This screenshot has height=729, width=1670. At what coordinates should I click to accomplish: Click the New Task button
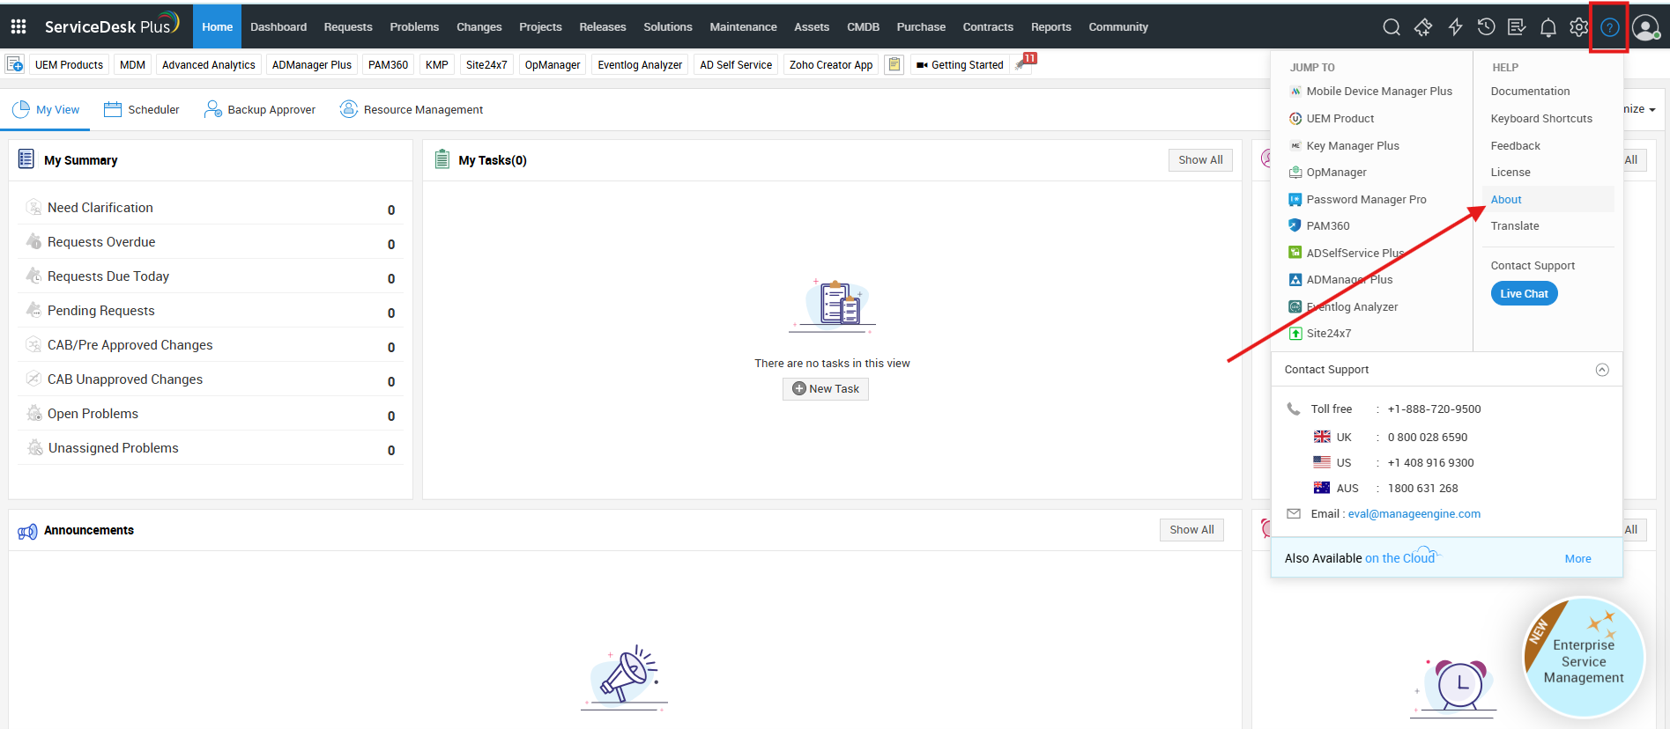tap(826, 389)
